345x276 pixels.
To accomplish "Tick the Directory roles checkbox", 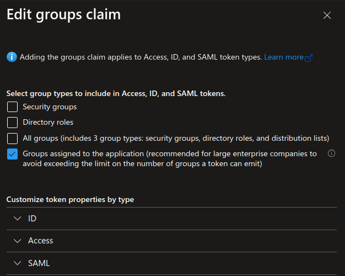I will coord(13,122).
